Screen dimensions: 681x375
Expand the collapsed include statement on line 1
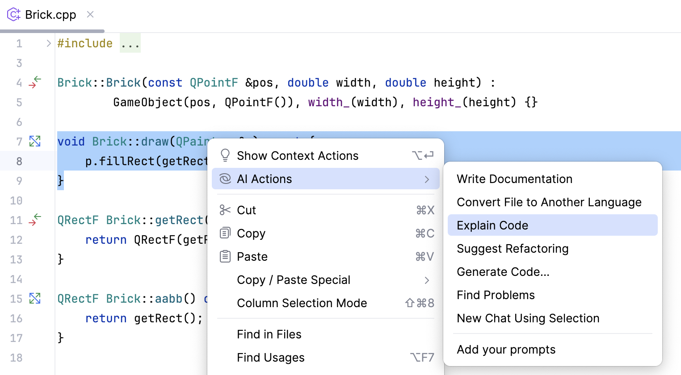point(130,43)
